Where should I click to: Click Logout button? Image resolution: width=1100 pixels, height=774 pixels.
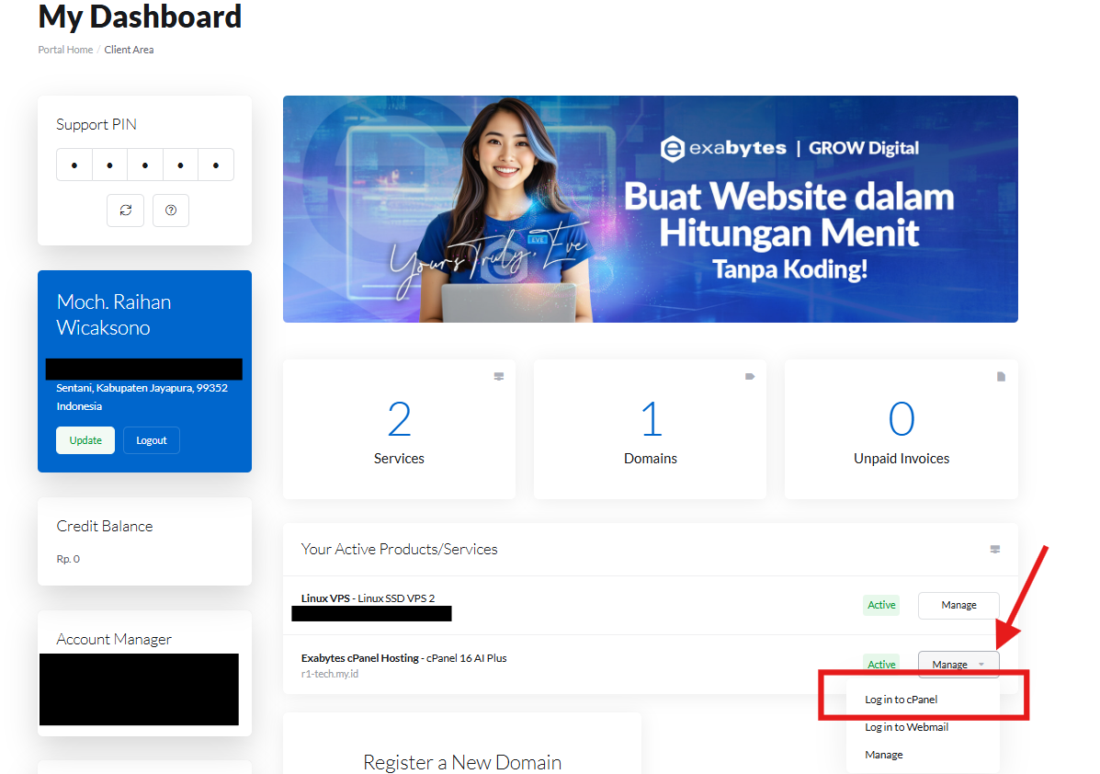tap(152, 440)
